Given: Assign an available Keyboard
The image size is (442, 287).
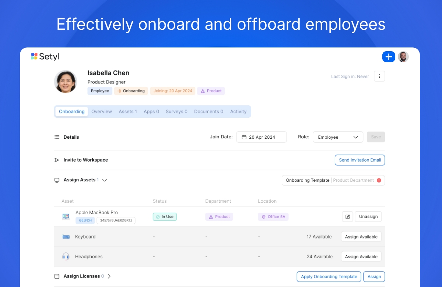Looking at the screenshot, I should [361, 237].
